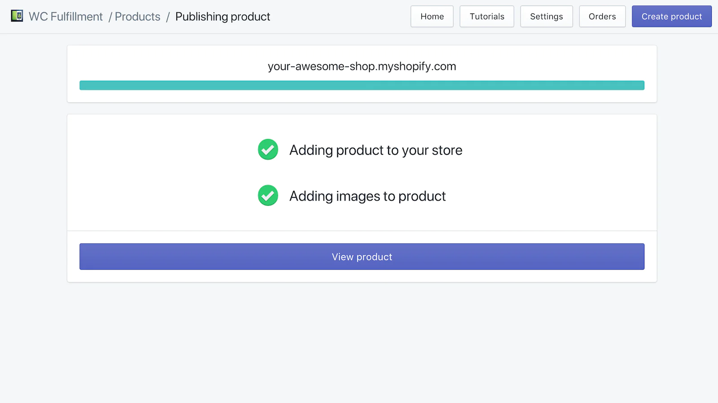This screenshot has width=718, height=403.
Task: Click the View product button
Action: (362, 257)
